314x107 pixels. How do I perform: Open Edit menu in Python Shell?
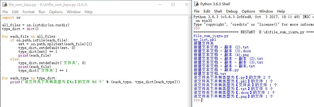[x=207, y=11]
